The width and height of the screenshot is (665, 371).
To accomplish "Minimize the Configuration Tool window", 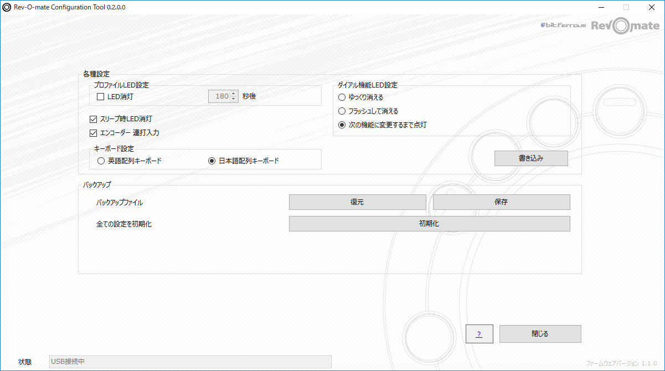I will click(601, 7).
